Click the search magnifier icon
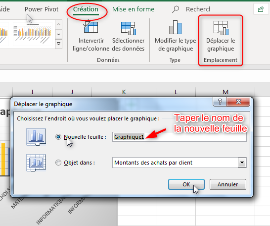Screen dimensions: 270x226 point(176,9)
